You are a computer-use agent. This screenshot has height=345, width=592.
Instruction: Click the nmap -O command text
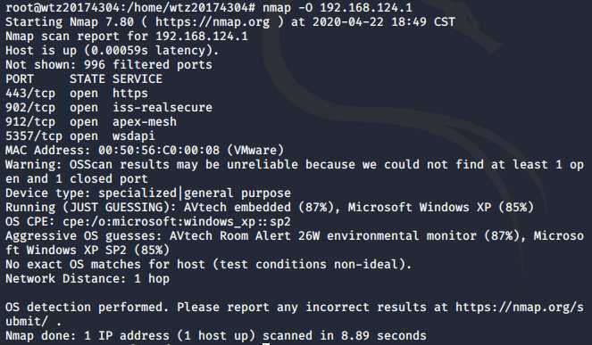point(338,7)
